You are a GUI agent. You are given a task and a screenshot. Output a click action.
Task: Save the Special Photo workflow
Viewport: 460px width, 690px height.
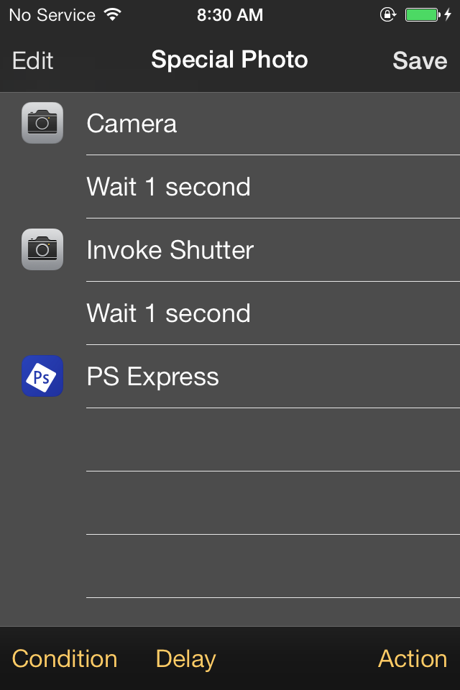point(420,61)
